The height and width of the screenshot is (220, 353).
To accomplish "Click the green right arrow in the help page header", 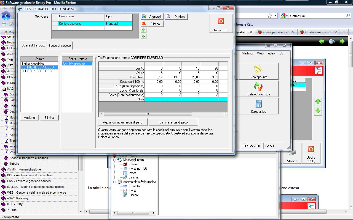I will (342, 41).
